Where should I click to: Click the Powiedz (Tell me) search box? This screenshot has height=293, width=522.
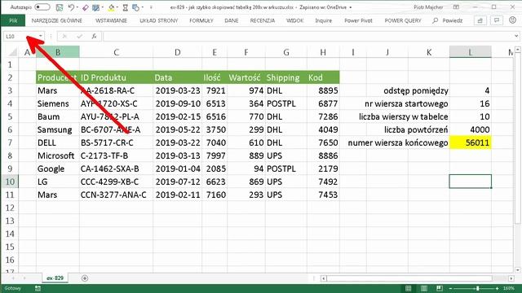click(x=448, y=20)
